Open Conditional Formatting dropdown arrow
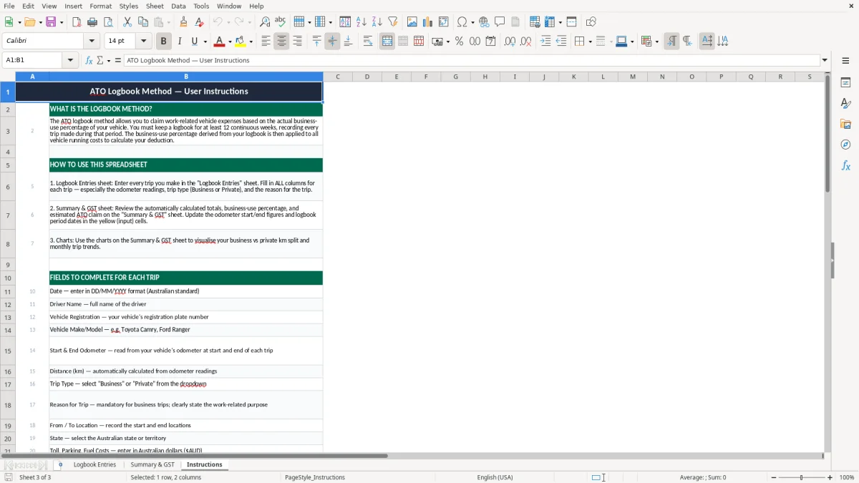The height and width of the screenshot is (483, 859). click(656, 42)
